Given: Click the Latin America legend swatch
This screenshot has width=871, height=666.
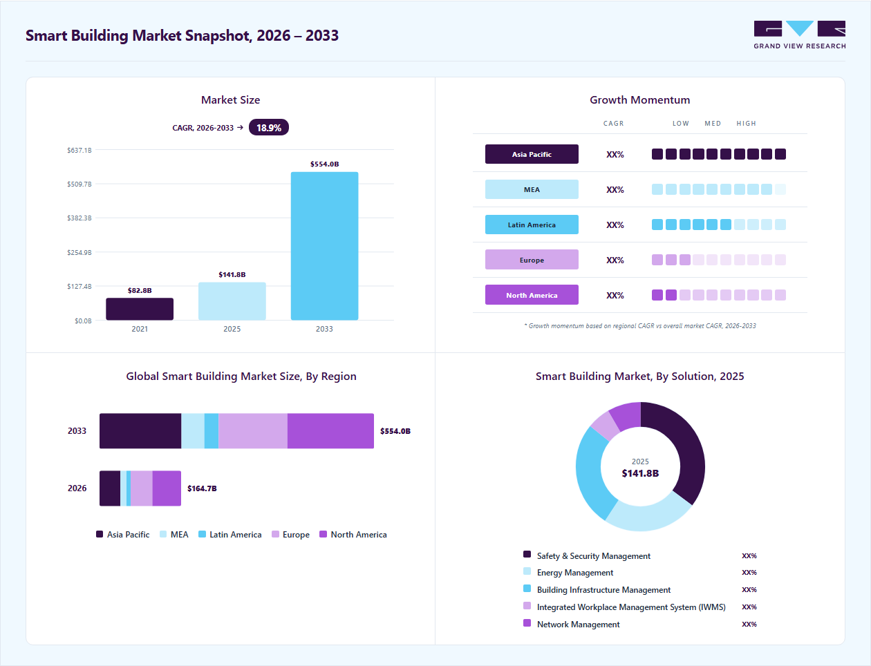Looking at the screenshot, I should coord(202,534).
